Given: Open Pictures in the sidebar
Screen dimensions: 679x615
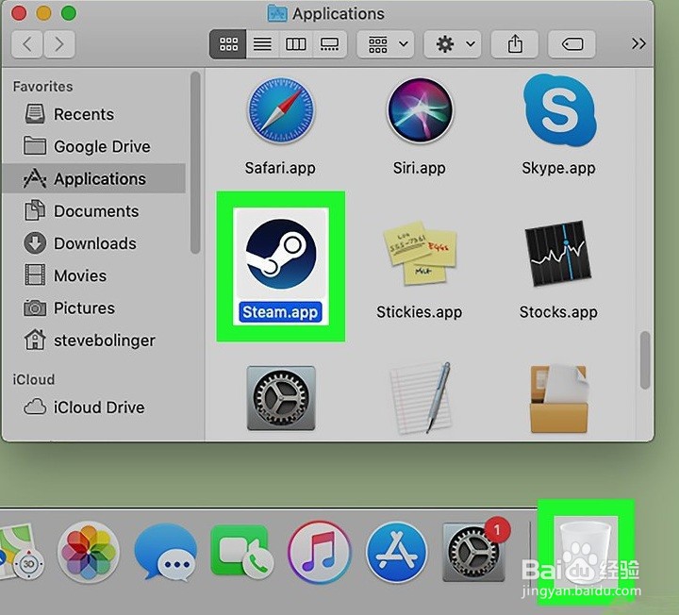Looking at the screenshot, I should 94,307.
